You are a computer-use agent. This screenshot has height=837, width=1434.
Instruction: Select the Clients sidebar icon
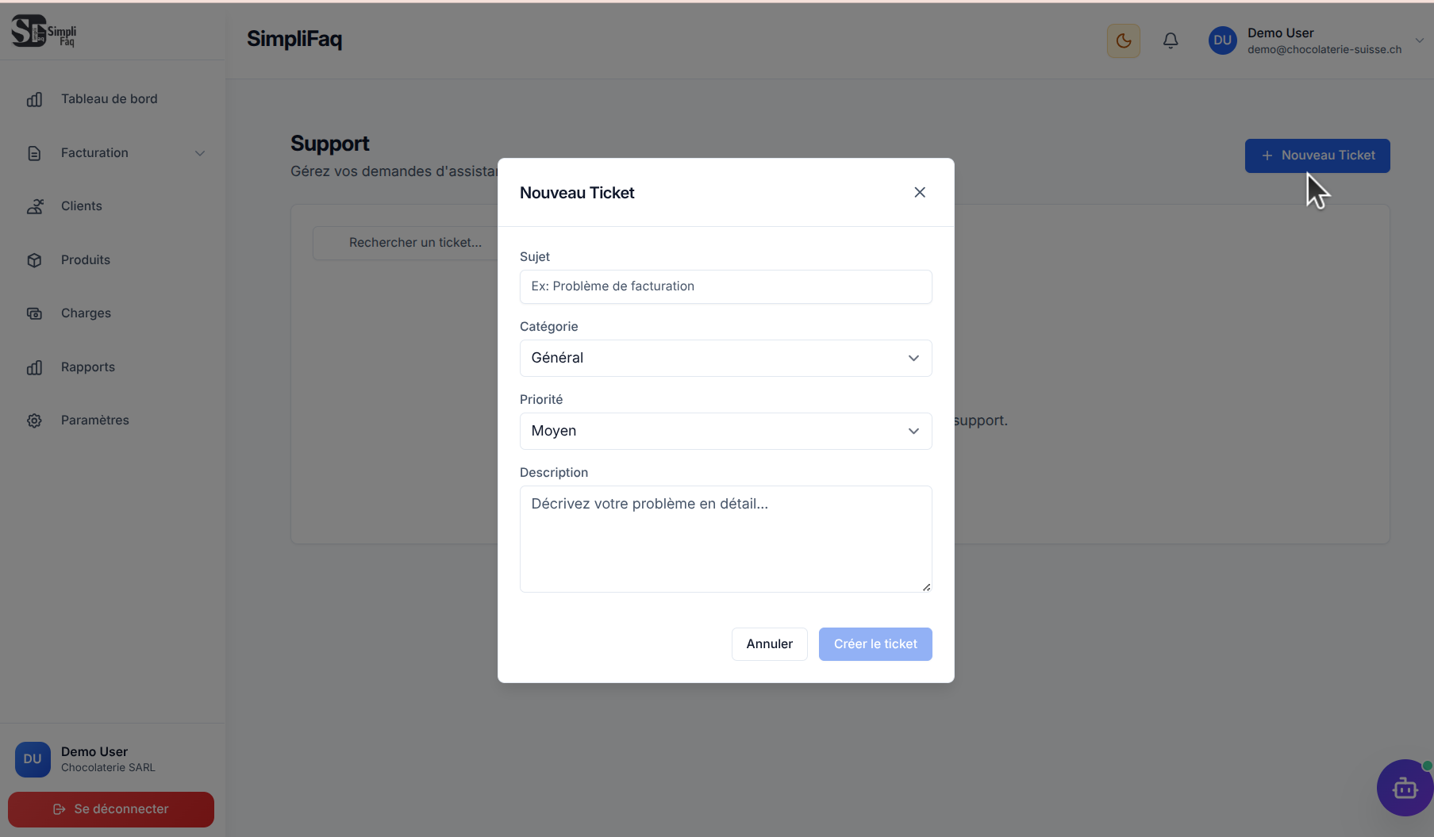click(34, 205)
